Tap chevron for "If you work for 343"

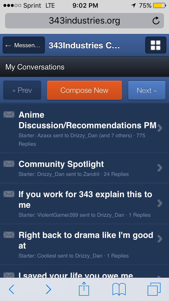(x=159, y=203)
